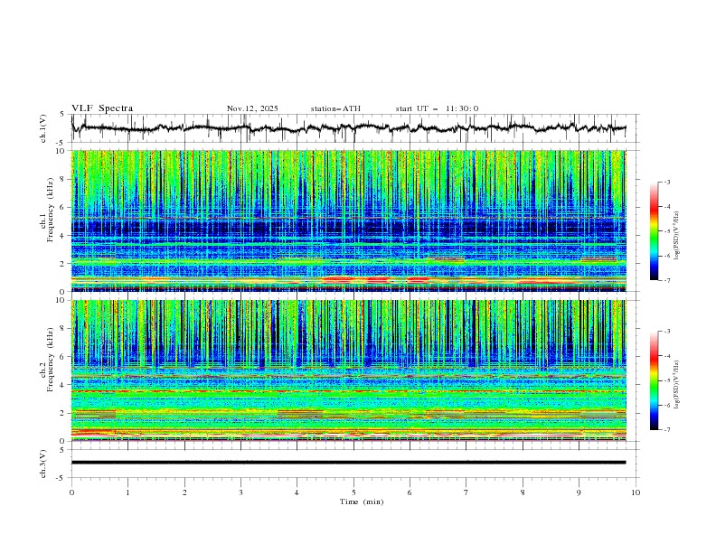Click the "1" tick on the time axis

[x=127, y=492]
